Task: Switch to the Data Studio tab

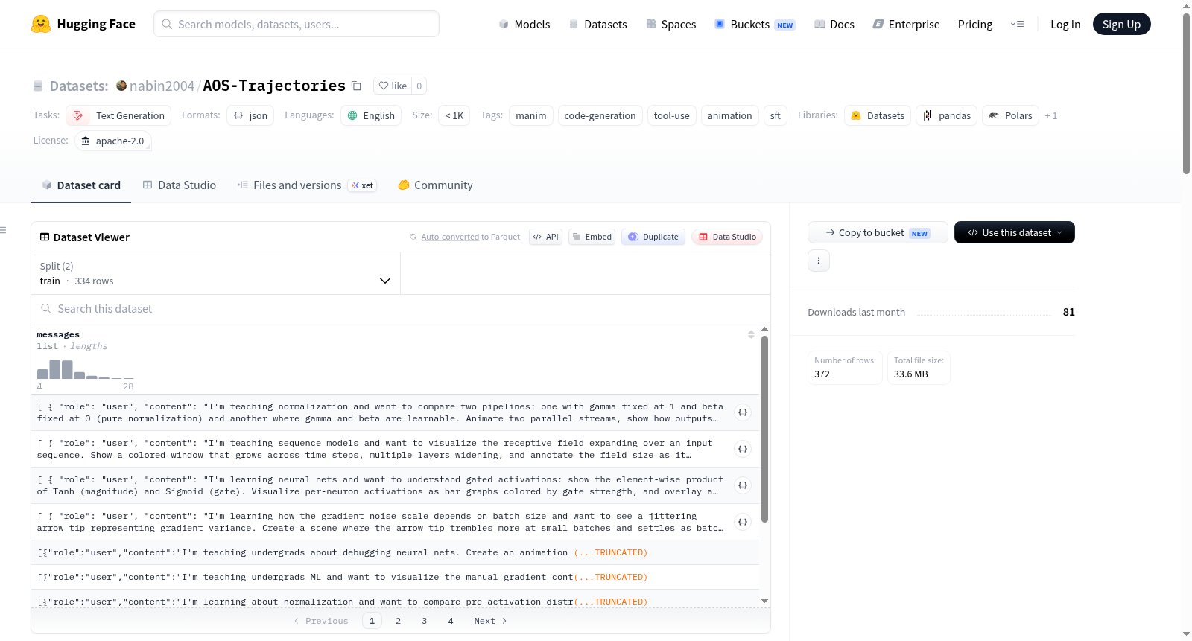Action: (180, 185)
